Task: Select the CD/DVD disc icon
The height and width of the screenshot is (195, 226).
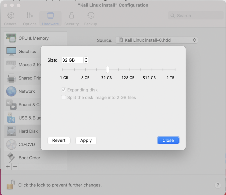Action: [11, 144]
